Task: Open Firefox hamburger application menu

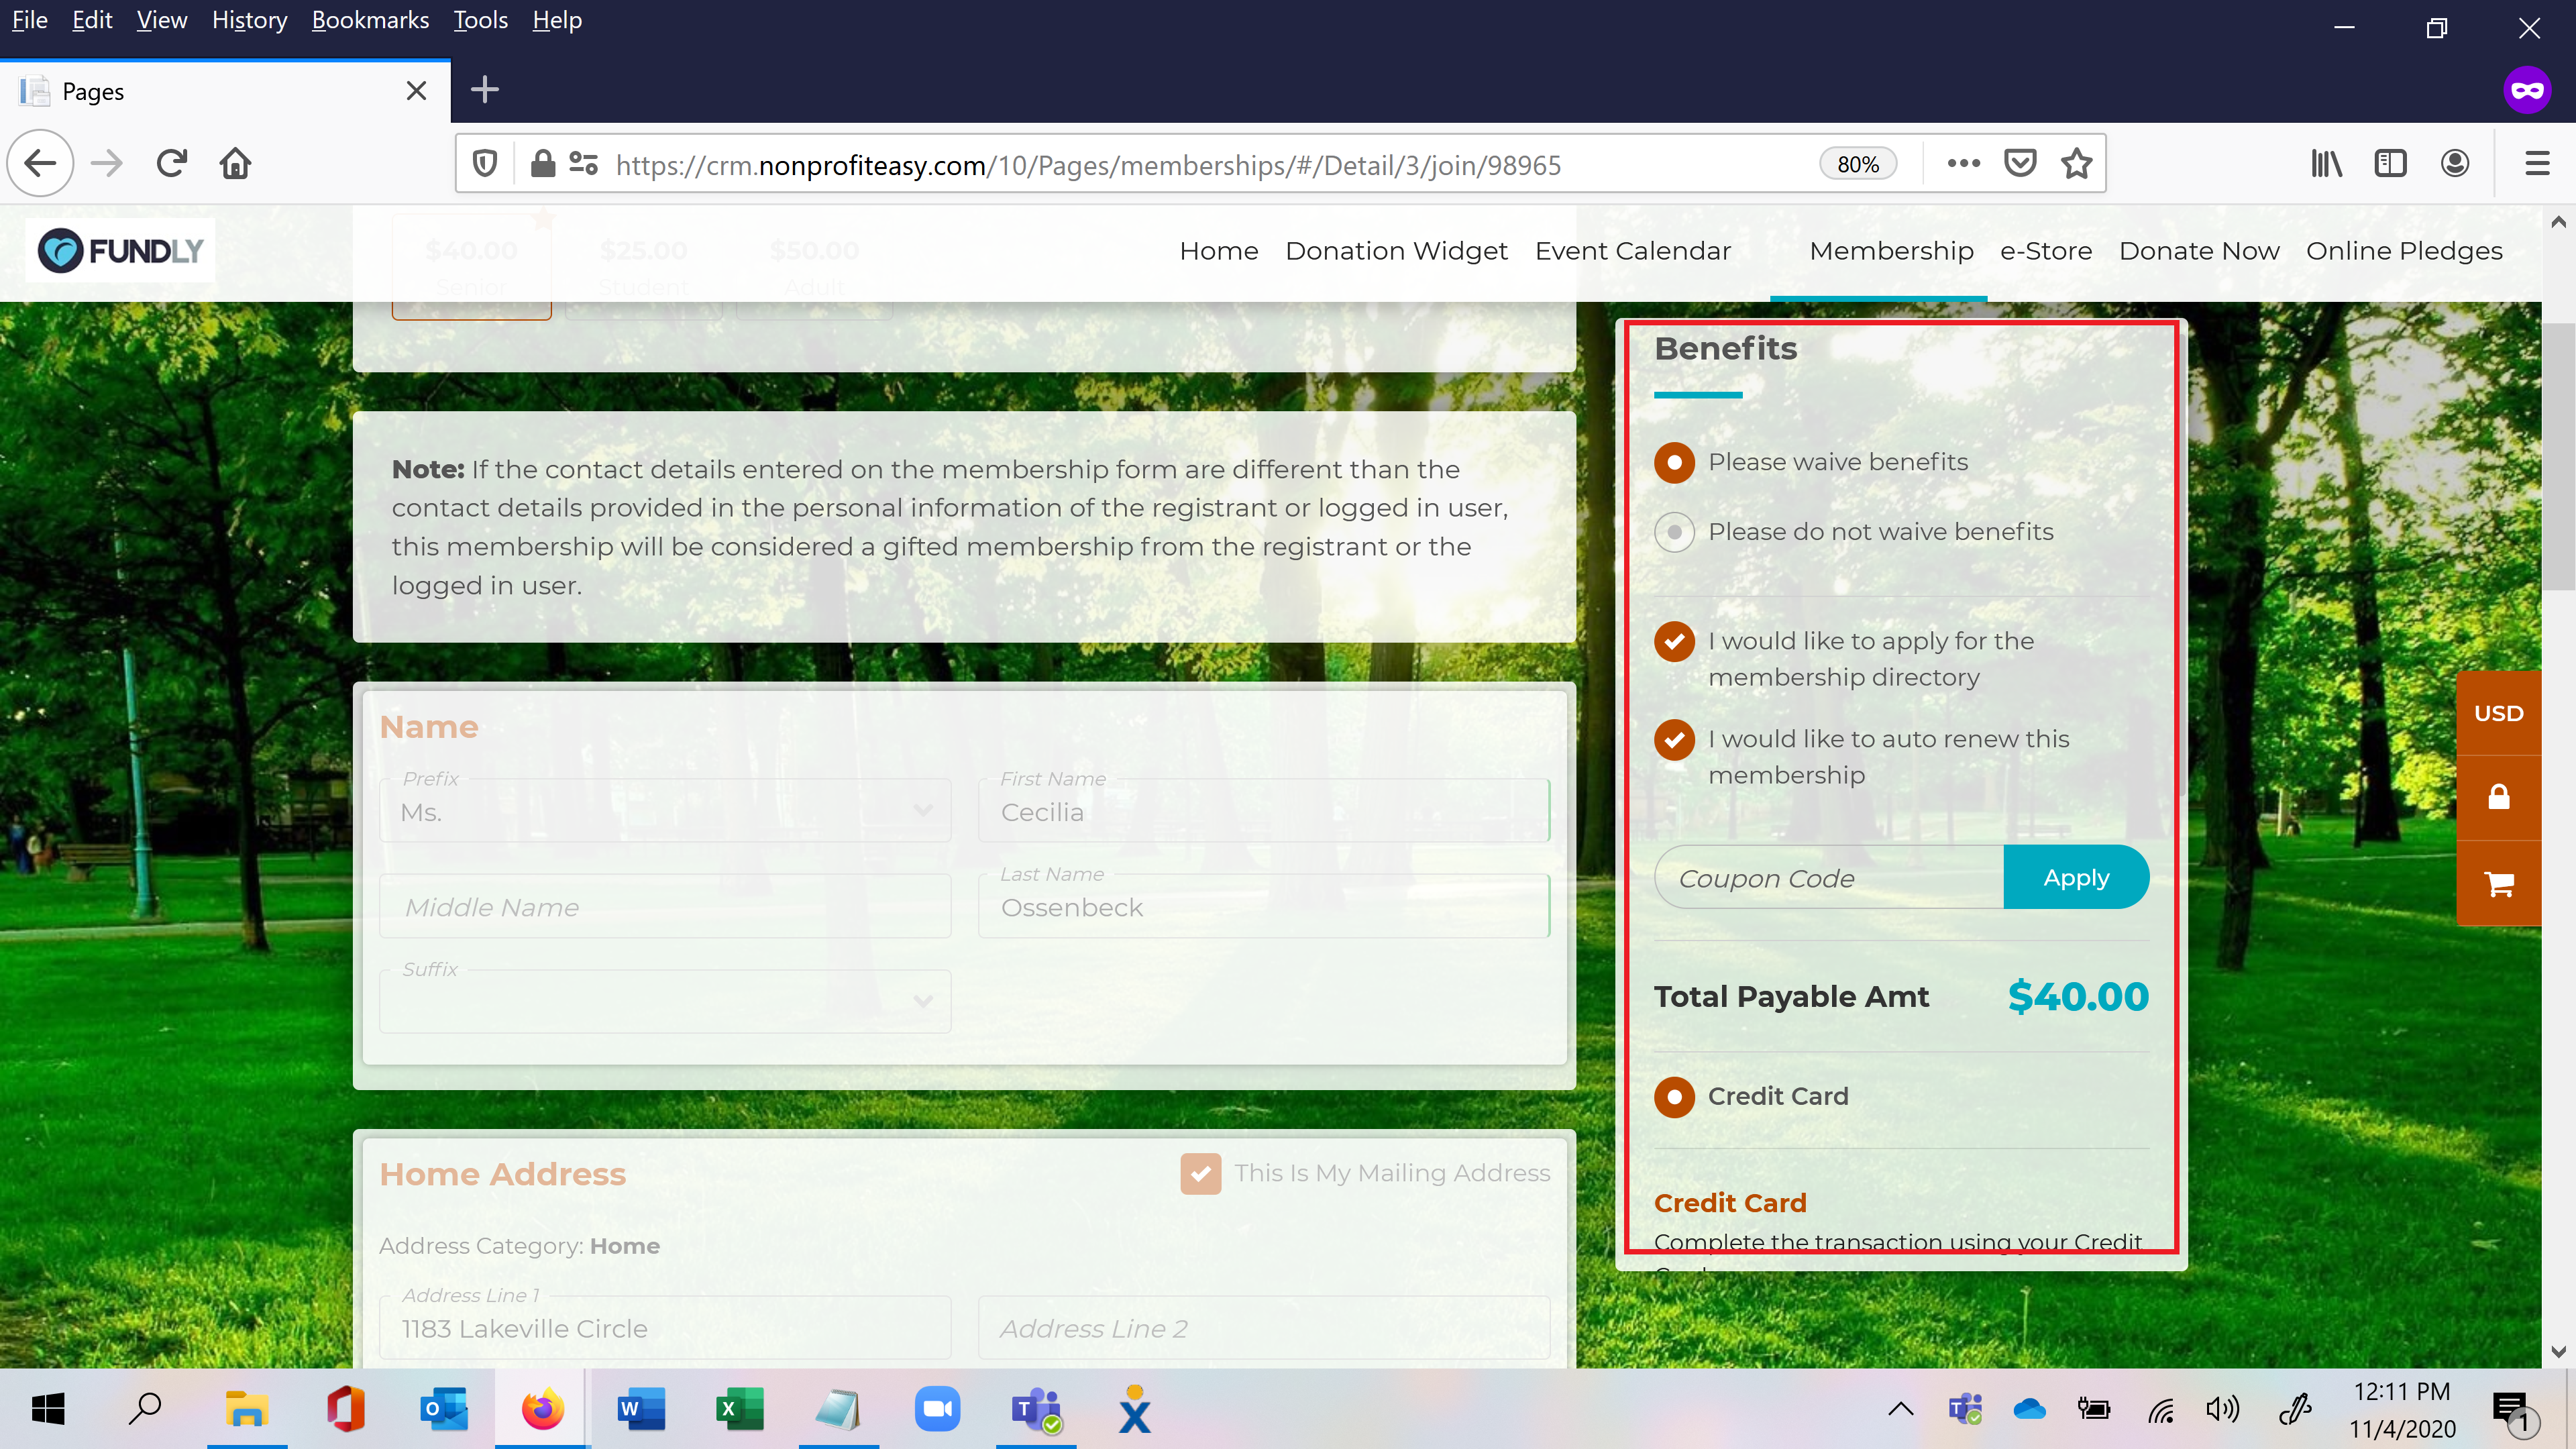Action: 2537,163
